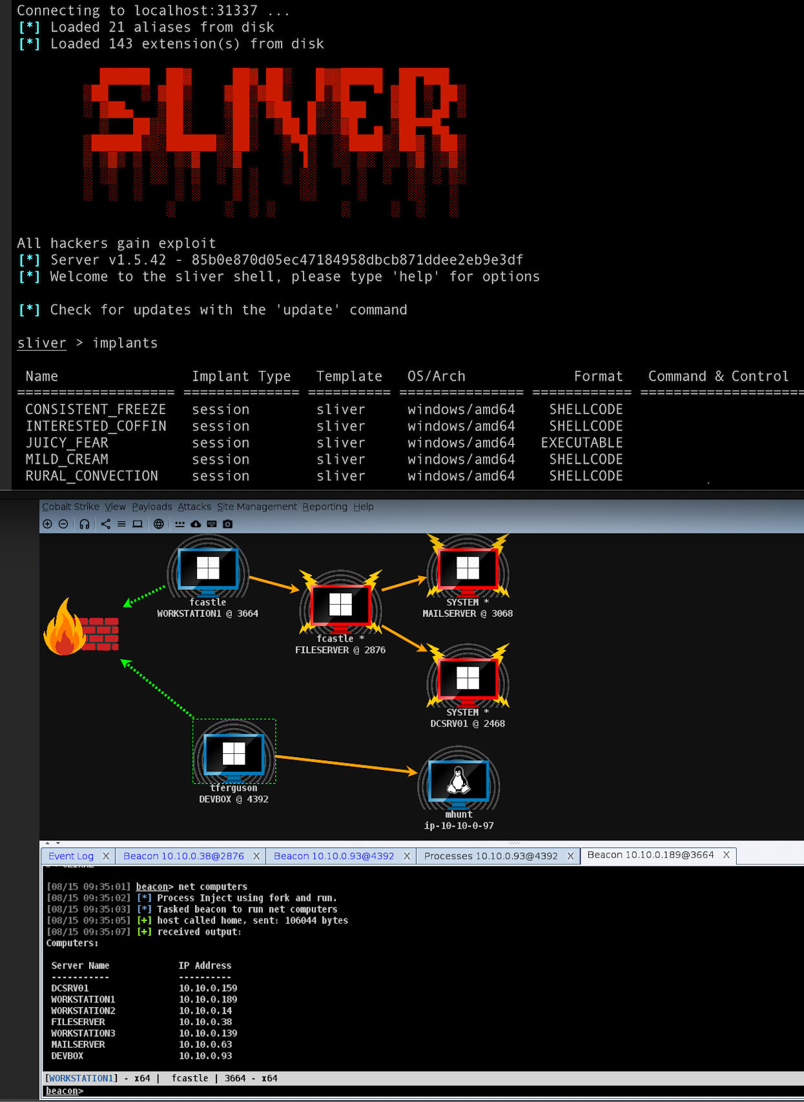Click the globe icon in toolbar
The image size is (804, 1102).
tap(159, 524)
